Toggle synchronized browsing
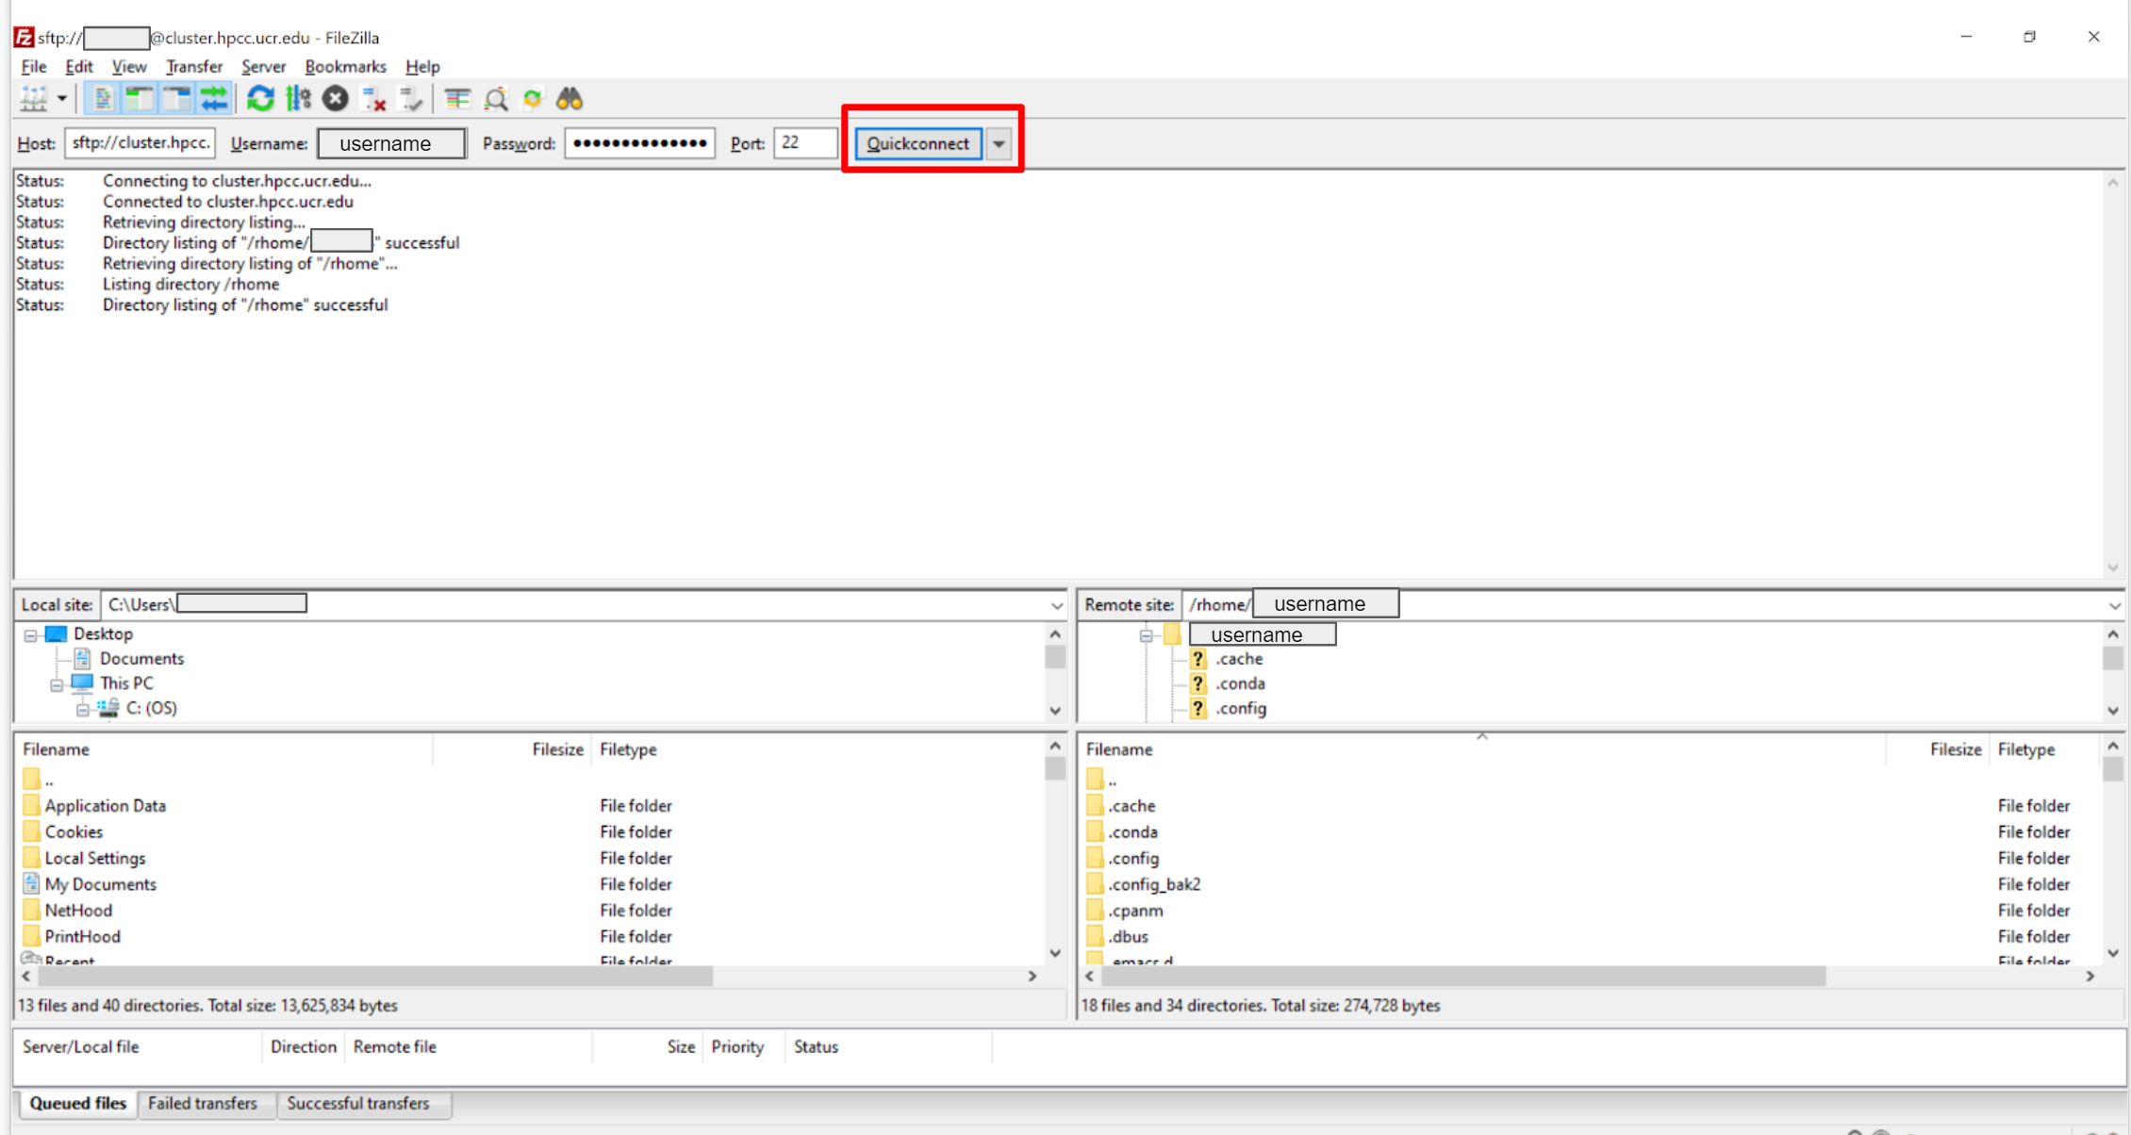Screen dimensions: 2131x1135 pos(533,98)
